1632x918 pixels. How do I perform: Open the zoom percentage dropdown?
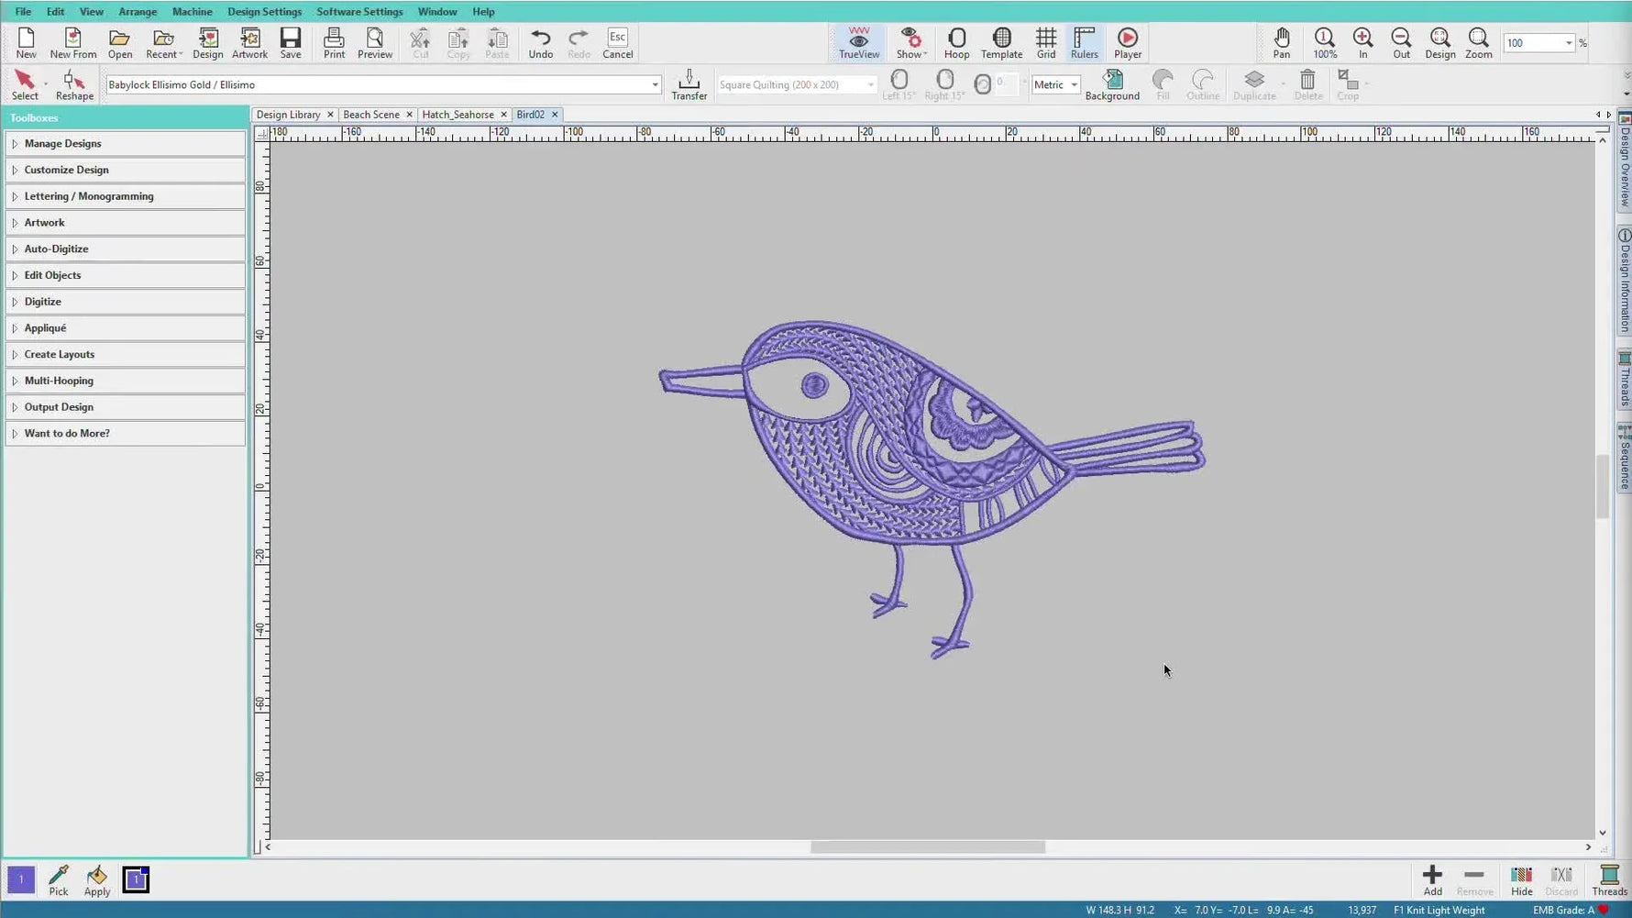point(1569,43)
